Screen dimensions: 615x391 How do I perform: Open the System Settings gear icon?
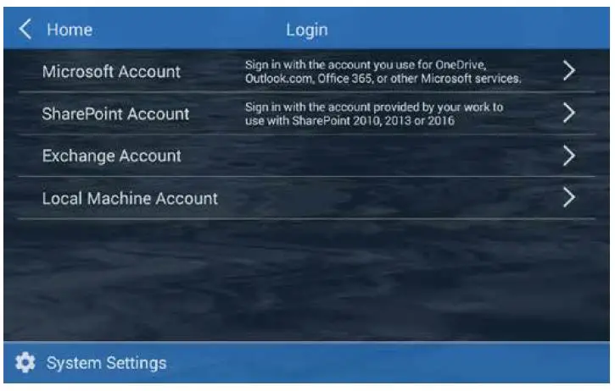[x=25, y=362]
